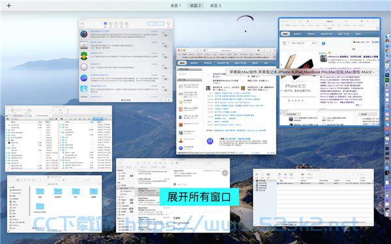Bring the middle Safari window to the front
This screenshot has width=391, height=244.
click(226, 101)
